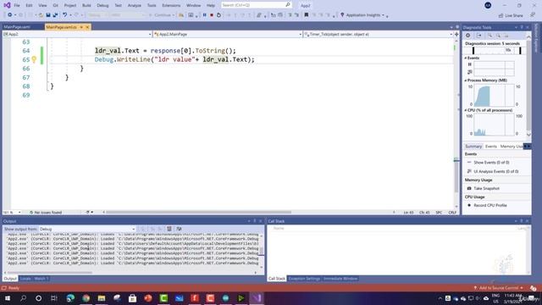
Task: Click the Live Share button
Action: coord(511,15)
